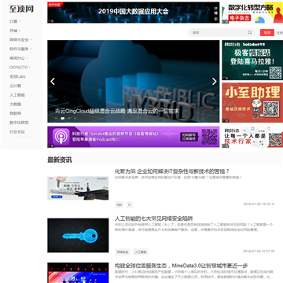This screenshot has height=283, width=283.
Task: Select the active second carousel dot
Action: coord(63,118)
